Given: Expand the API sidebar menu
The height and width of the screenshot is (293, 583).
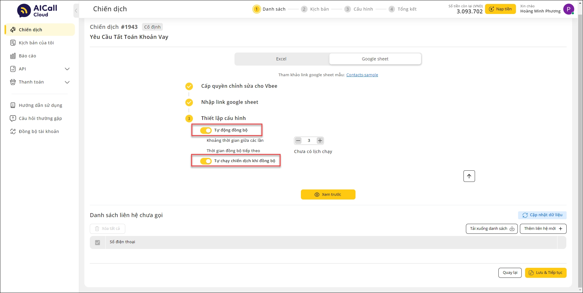Looking at the screenshot, I should [x=67, y=69].
